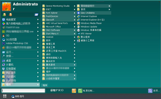The height and width of the screenshot is (99, 161).
Task: Expand the 游戏 folder arrow
Action: point(109,10)
